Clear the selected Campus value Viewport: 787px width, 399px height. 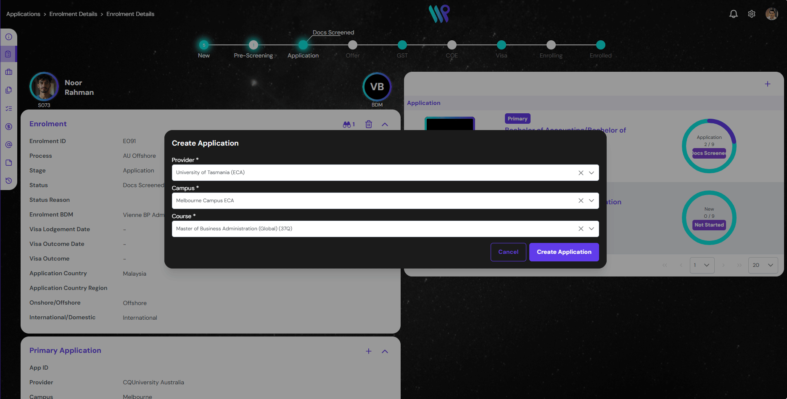point(581,201)
